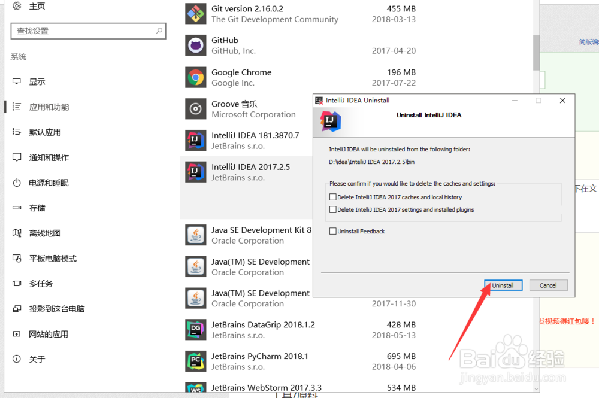Enable Delete IntelliJ IDEA 2017 caches and local history

(x=332, y=197)
